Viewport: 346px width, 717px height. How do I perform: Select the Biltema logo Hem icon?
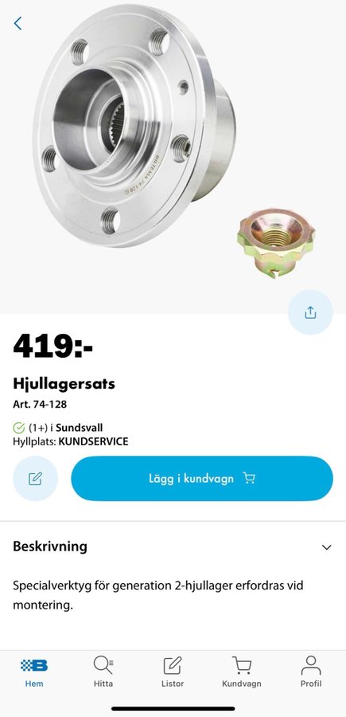34,666
